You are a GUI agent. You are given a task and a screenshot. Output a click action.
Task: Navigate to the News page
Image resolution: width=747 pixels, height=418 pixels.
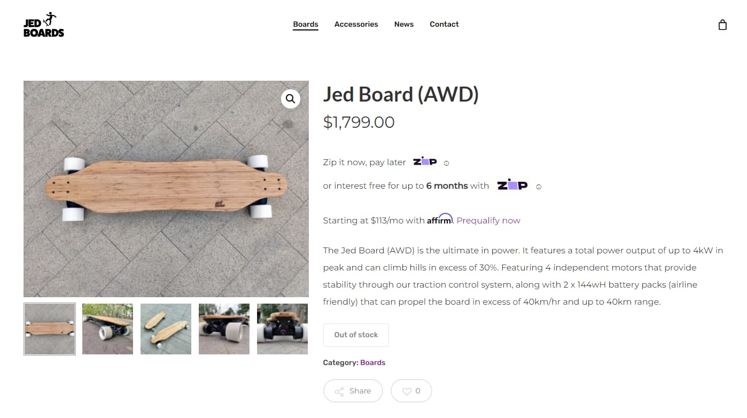click(x=404, y=24)
